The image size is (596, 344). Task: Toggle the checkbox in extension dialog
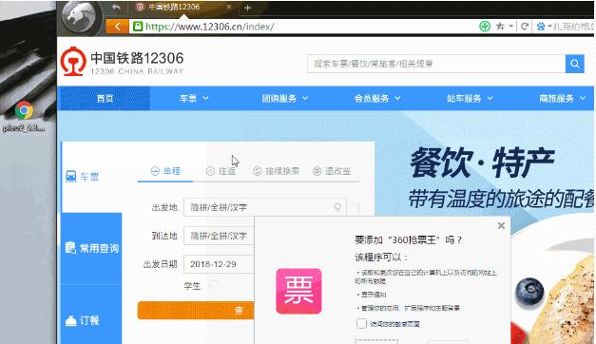coord(361,323)
